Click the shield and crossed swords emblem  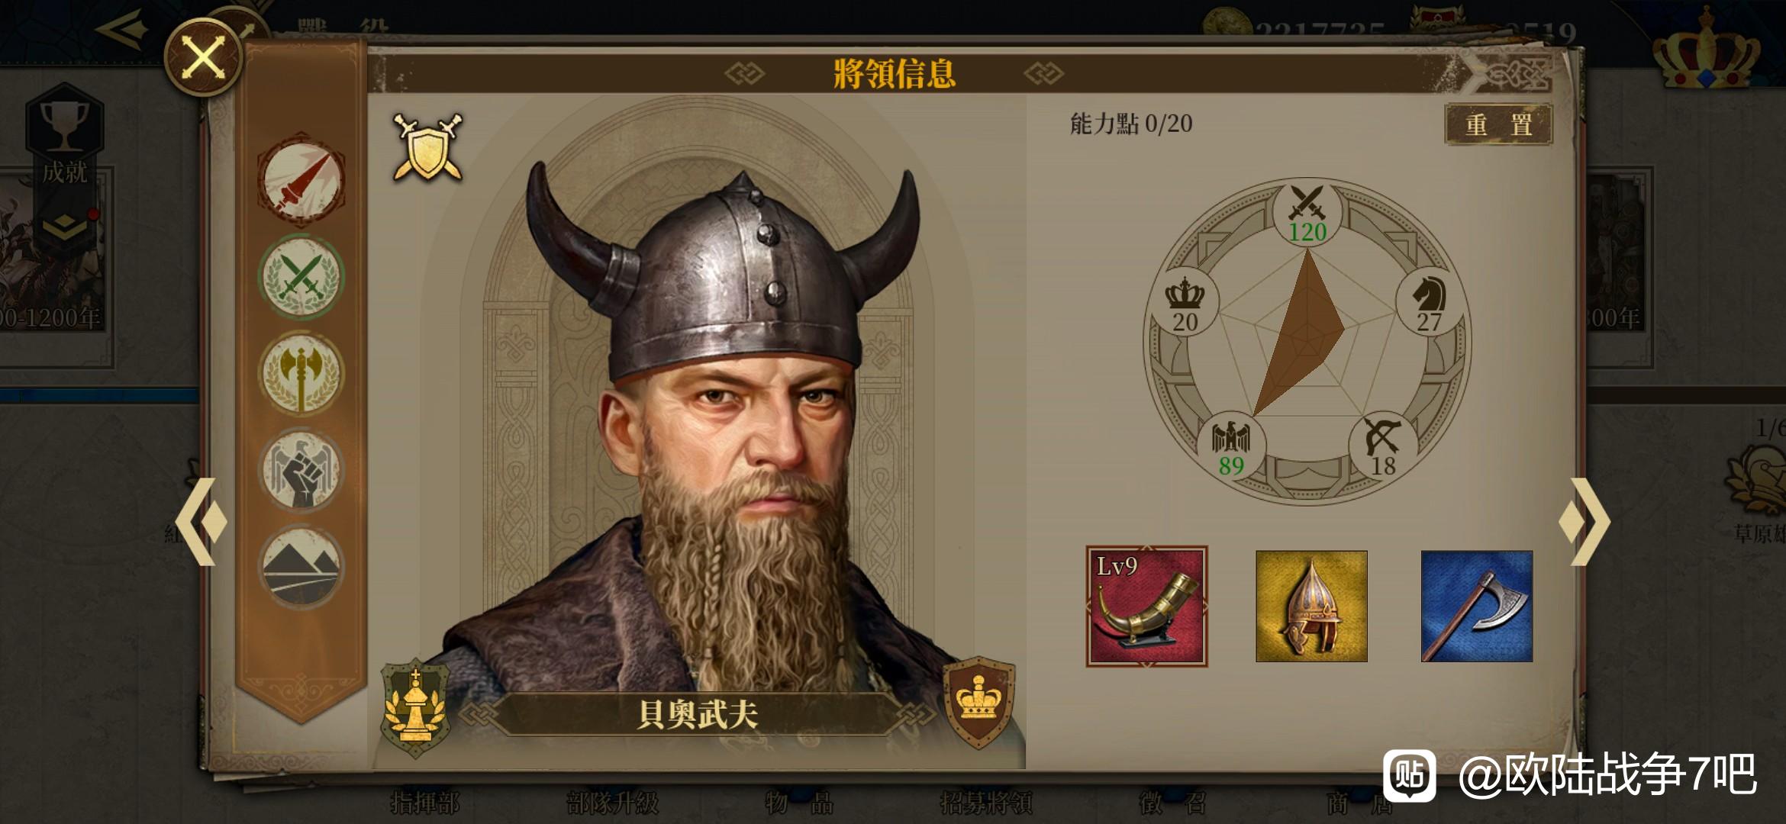click(x=427, y=148)
